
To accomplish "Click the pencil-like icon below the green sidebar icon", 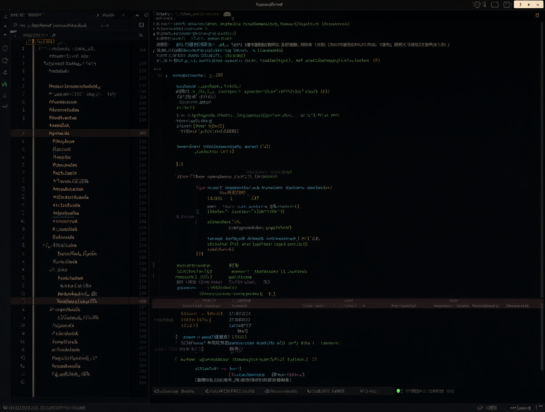I will pyautogui.click(x=5, y=95).
